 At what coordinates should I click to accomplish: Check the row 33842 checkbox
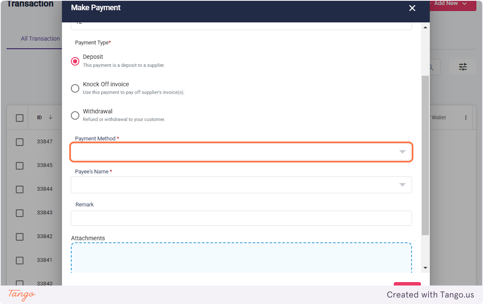(19, 237)
